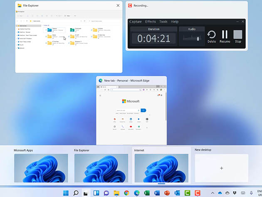Add a New desktop
The height and width of the screenshot is (197, 262).
click(222, 168)
